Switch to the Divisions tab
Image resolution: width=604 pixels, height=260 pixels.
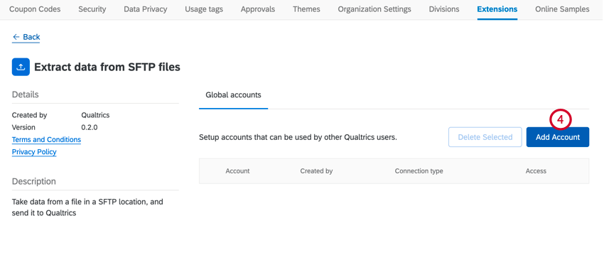pyautogui.click(x=443, y=9)
